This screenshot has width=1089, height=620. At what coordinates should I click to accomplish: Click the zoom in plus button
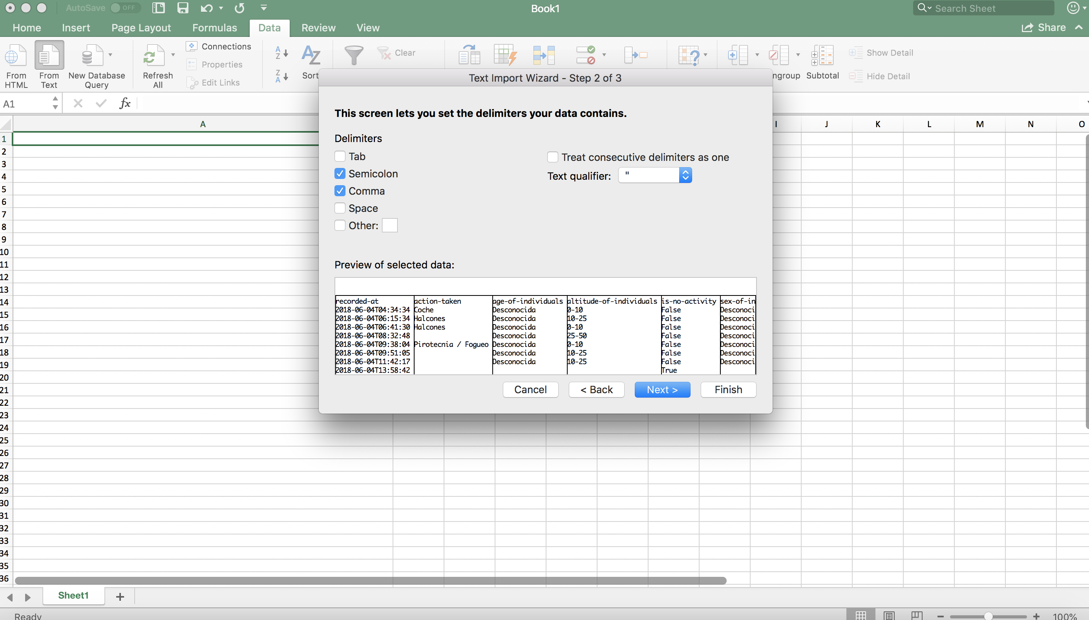click(1036, 616)
